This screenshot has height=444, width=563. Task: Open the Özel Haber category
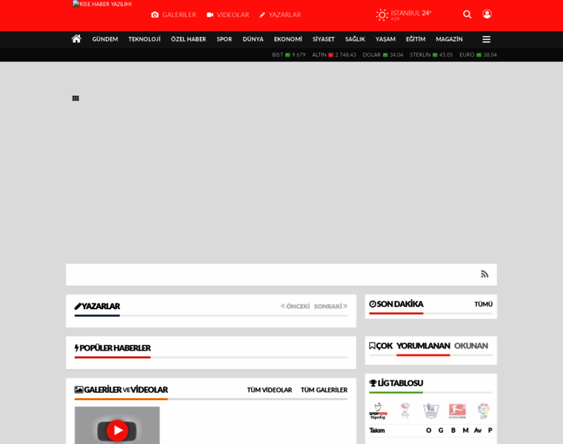coord(188,39)
